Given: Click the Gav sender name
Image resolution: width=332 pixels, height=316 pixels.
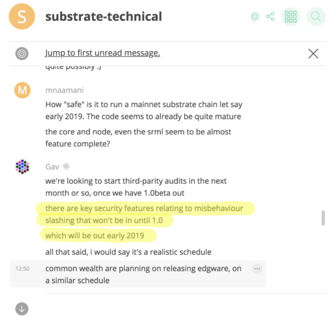Looking at the screenshot, I should 52,166.
